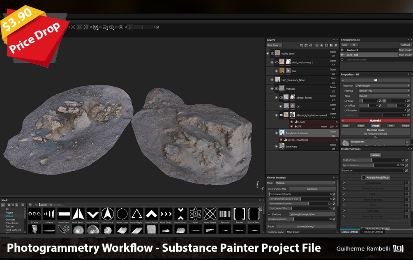Viewport: 413px width, 260px height.
Task: Select the lambert1 texture set radio
Action: [x=342, y=50]
